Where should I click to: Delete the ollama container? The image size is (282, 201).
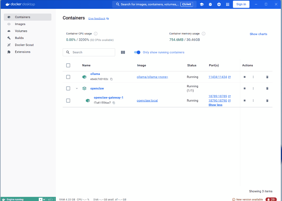click(267, 77)
